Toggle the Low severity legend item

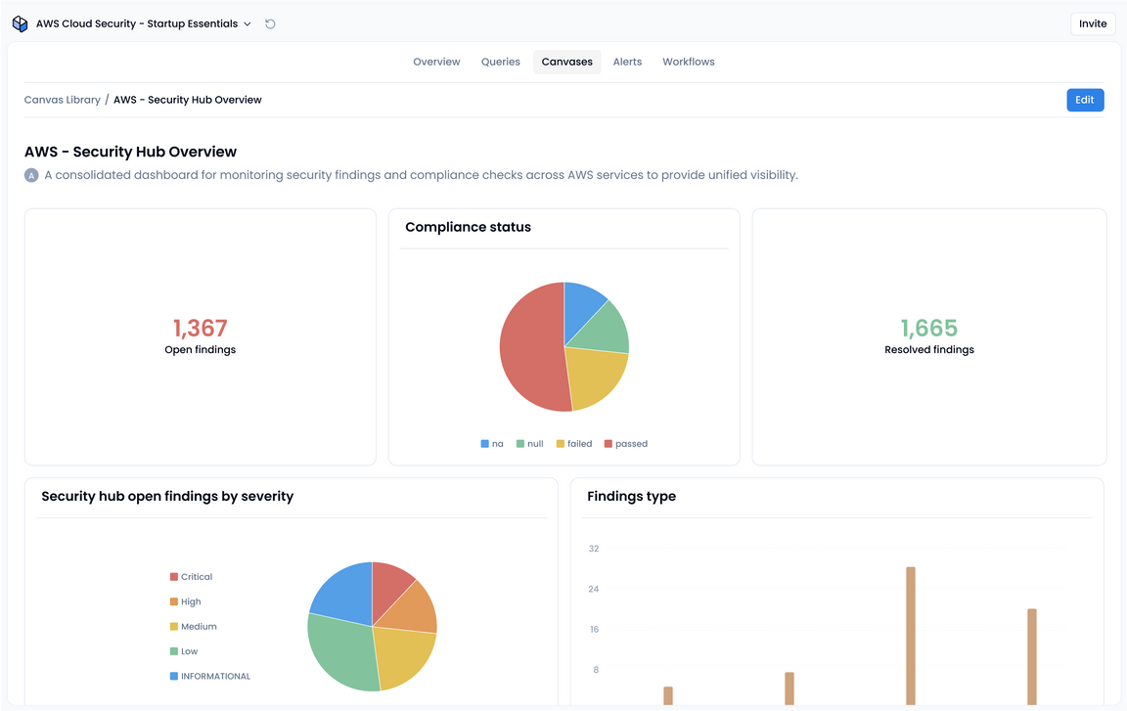184,651
